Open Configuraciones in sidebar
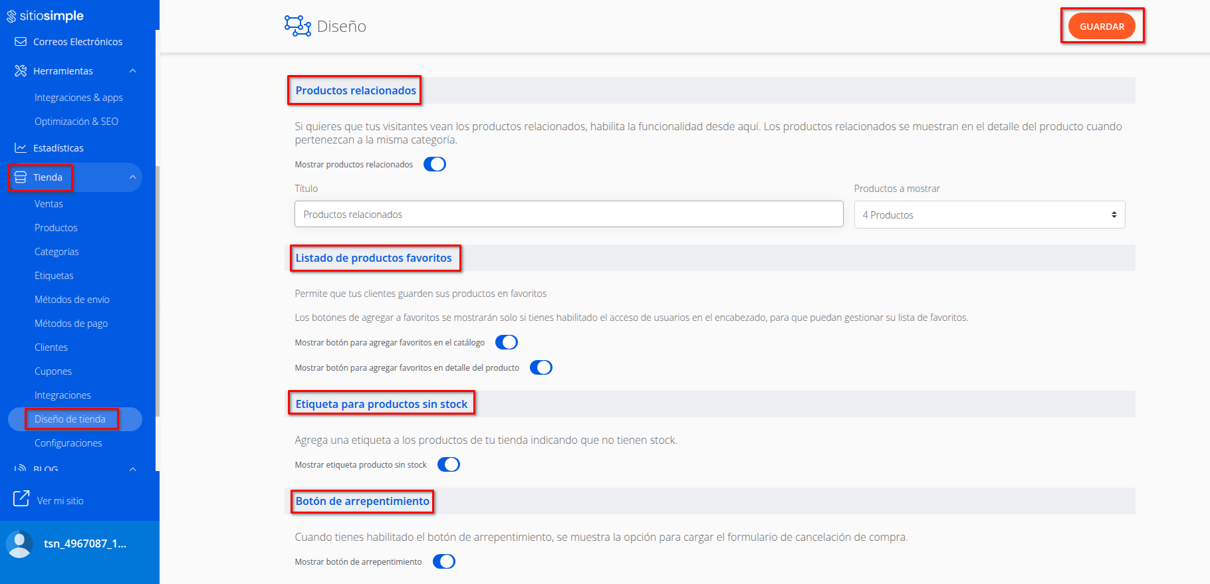 68,443
